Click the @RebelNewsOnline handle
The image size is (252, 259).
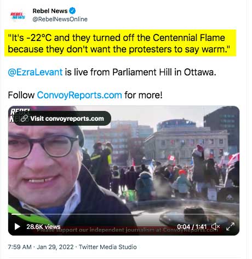coord(60,19)
